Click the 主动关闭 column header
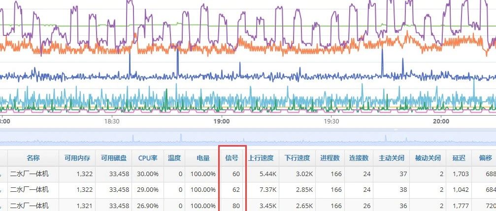This screenshot has height=211, width=496. tap(391, 158)
